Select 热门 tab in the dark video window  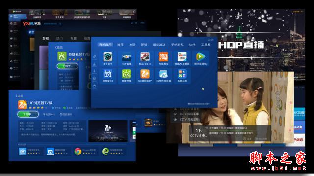tap(59, 38)
